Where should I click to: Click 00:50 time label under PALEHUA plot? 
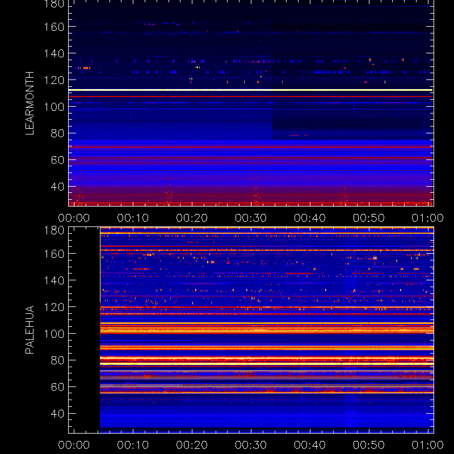coord(369,445)
